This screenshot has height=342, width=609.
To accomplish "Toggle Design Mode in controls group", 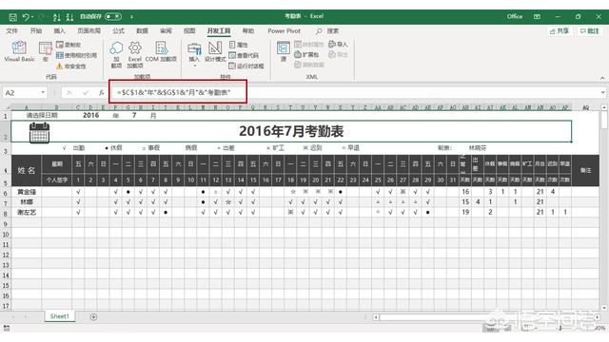I will [x=215, y=51].
